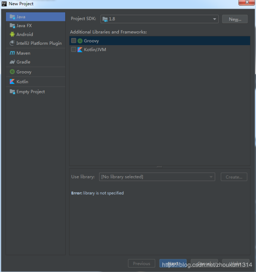Click the Create... library button

[234, 177]
